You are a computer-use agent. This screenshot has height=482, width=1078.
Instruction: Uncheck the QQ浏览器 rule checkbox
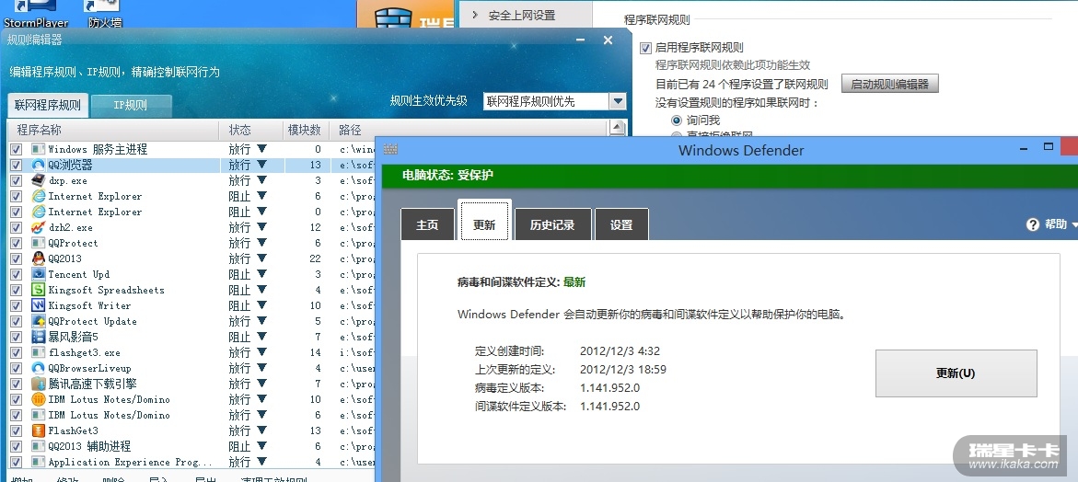pos(17,165)
